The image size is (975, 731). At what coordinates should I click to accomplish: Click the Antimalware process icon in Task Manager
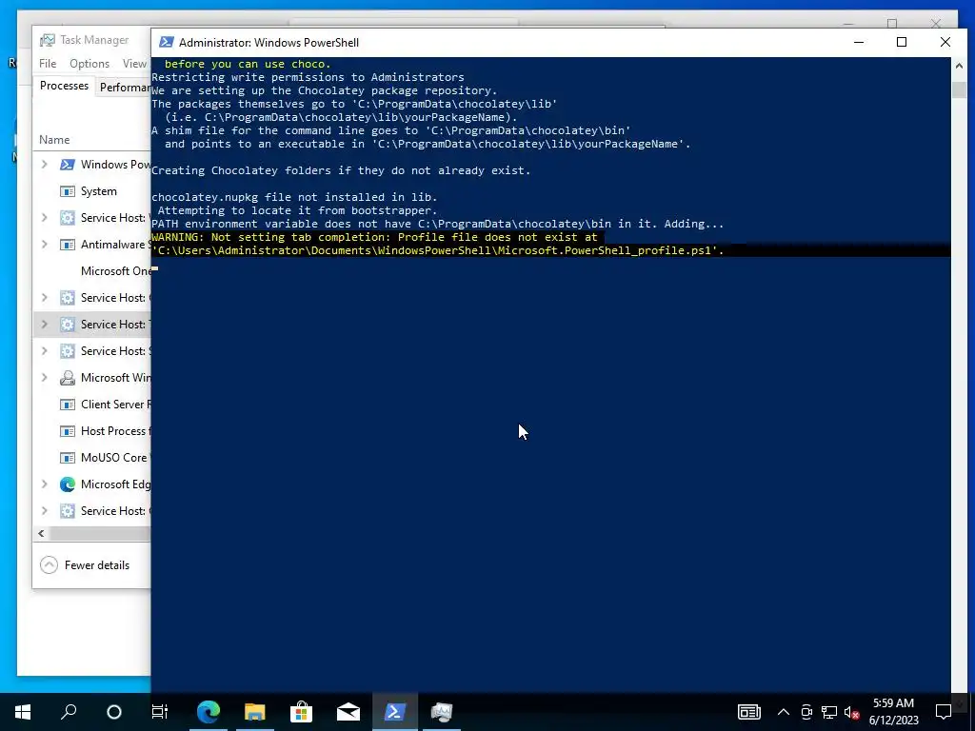[x=68, y=245]
